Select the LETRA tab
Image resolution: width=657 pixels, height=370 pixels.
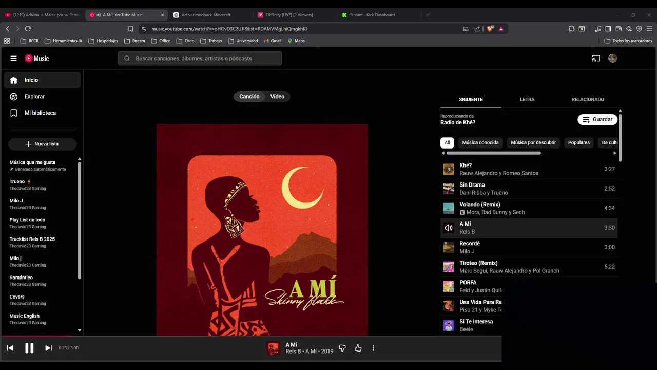pyautogui.click(x=527, y=99)
